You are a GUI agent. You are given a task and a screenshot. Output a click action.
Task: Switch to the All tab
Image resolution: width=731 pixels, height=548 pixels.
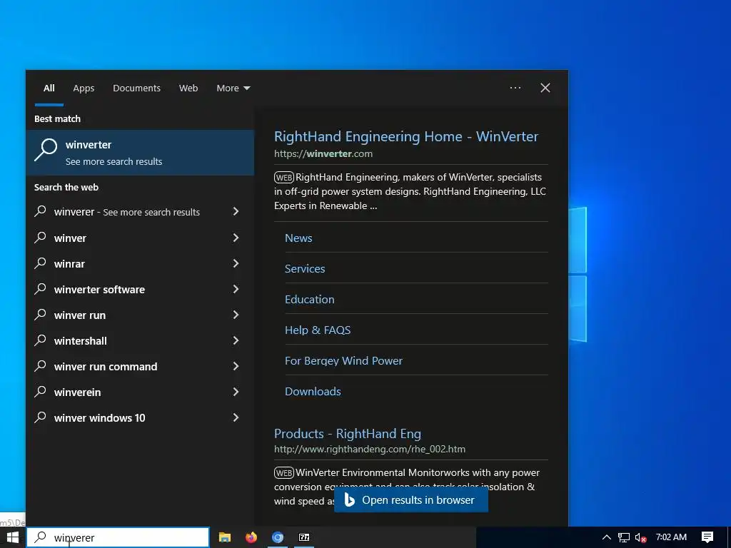49,88
